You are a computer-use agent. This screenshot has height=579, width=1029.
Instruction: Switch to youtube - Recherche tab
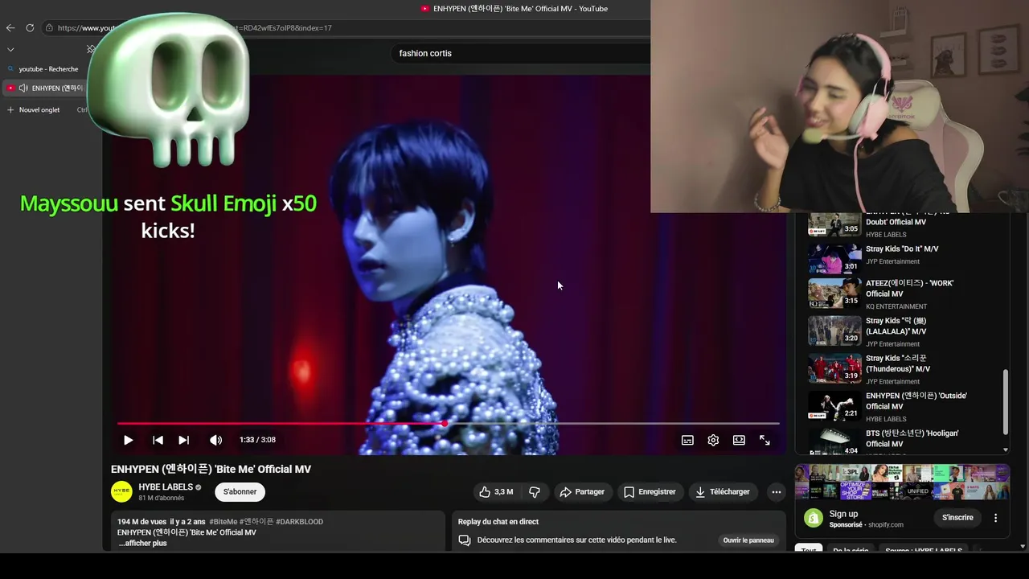pos(48,69)
